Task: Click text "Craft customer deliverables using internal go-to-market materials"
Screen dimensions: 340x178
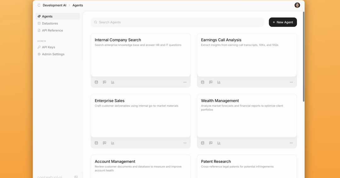Action: point(136,106)
